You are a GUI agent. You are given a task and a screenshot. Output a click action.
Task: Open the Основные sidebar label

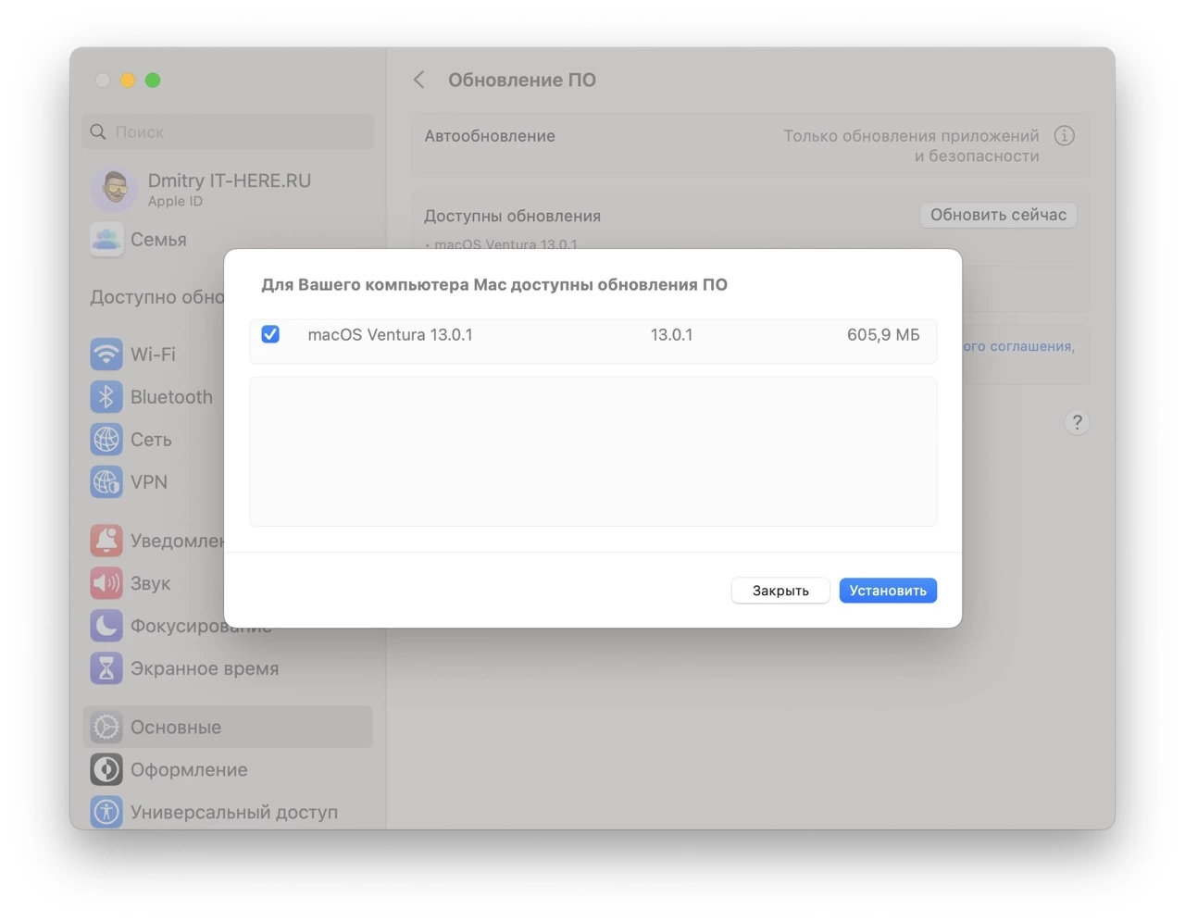[176, 727]
